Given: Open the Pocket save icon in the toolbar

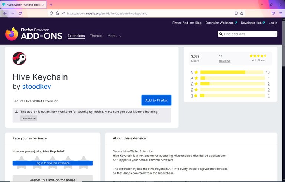Looking at the screenshot, I should coord(273,13).
